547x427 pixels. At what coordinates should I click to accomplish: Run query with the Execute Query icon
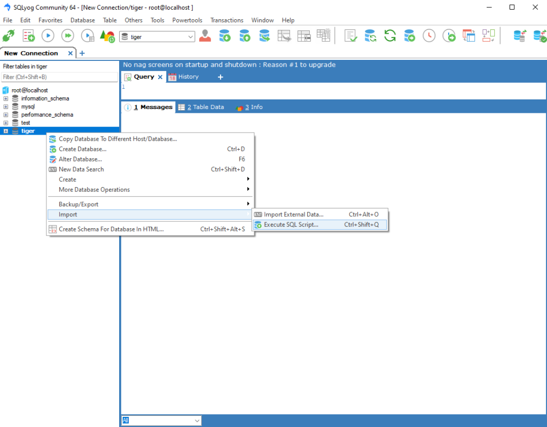click(x=48, y=36)
